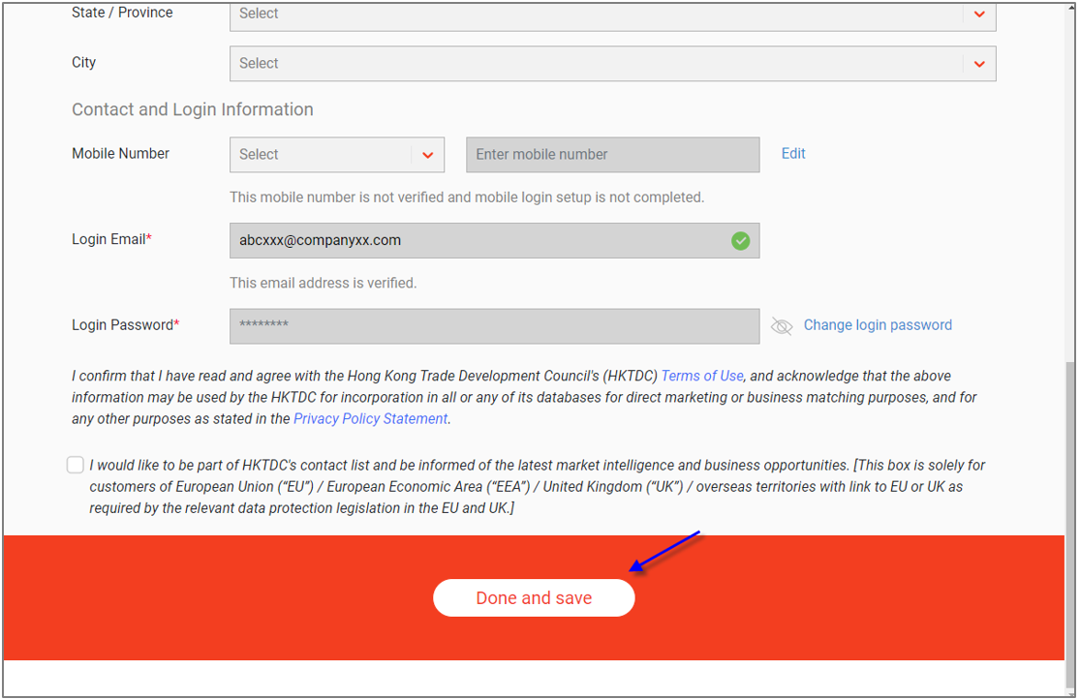
Task: Tick the HKTDC contact list checkbox
Action: 76,465
